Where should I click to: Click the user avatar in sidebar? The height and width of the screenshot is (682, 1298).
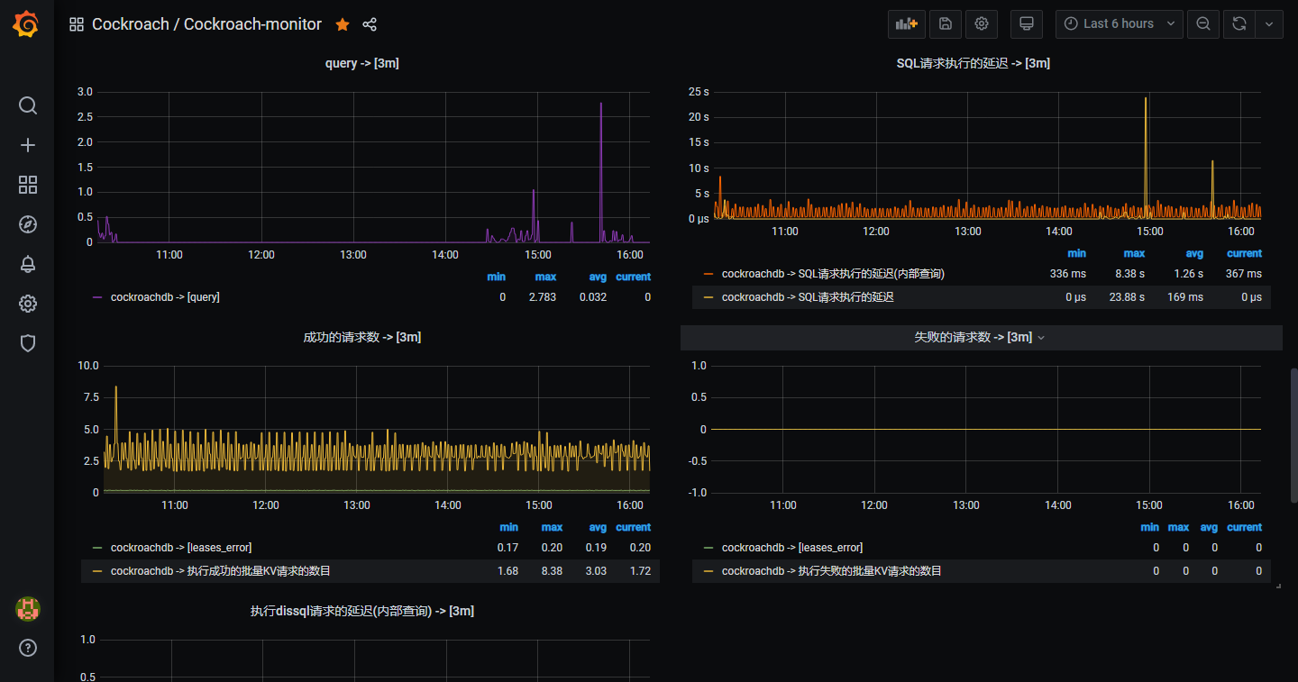[x=28, y=609]
